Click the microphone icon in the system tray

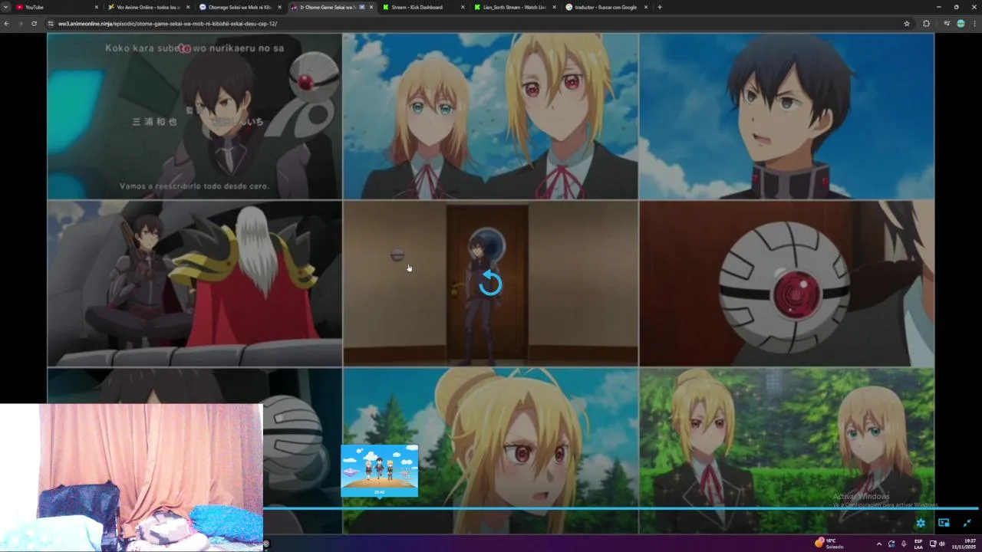[x=903, y=544]
